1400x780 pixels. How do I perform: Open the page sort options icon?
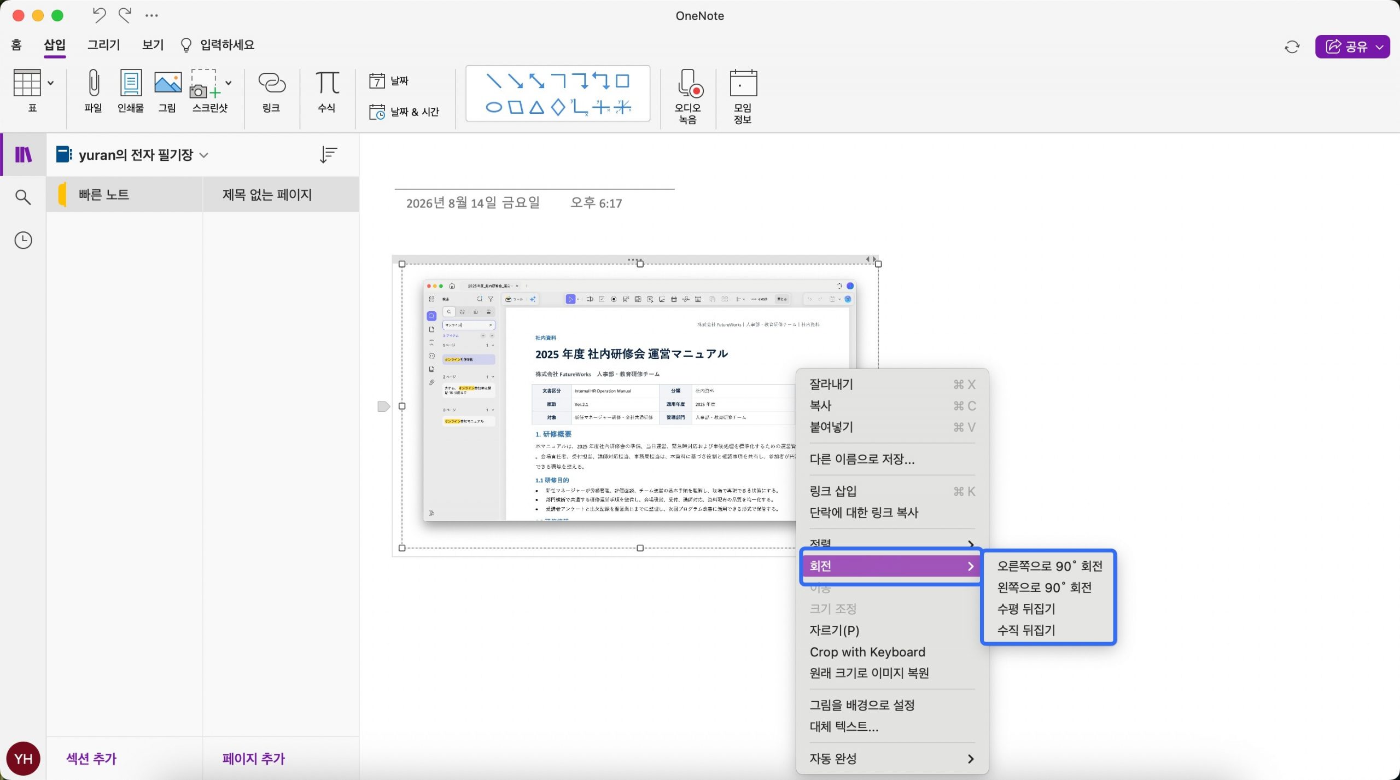[x=328, y=155]
